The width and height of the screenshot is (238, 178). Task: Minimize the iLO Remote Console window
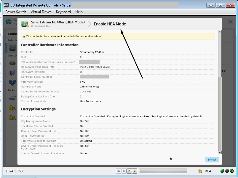211,5
